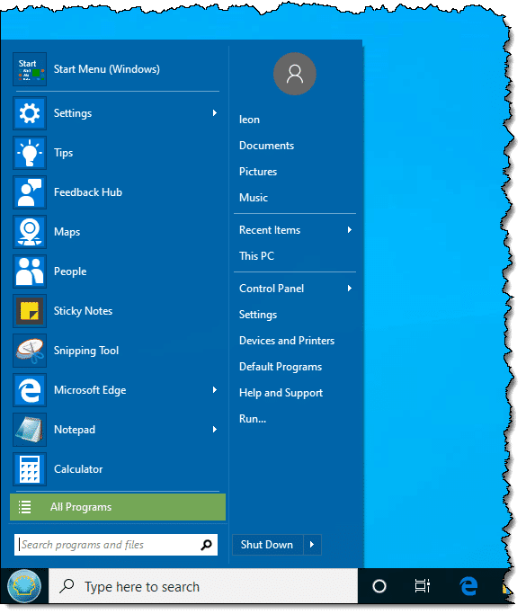Viewport: 526px width, 614px height.
Task: Launch Feedback Hub from its icon
Action: (30, 192)
